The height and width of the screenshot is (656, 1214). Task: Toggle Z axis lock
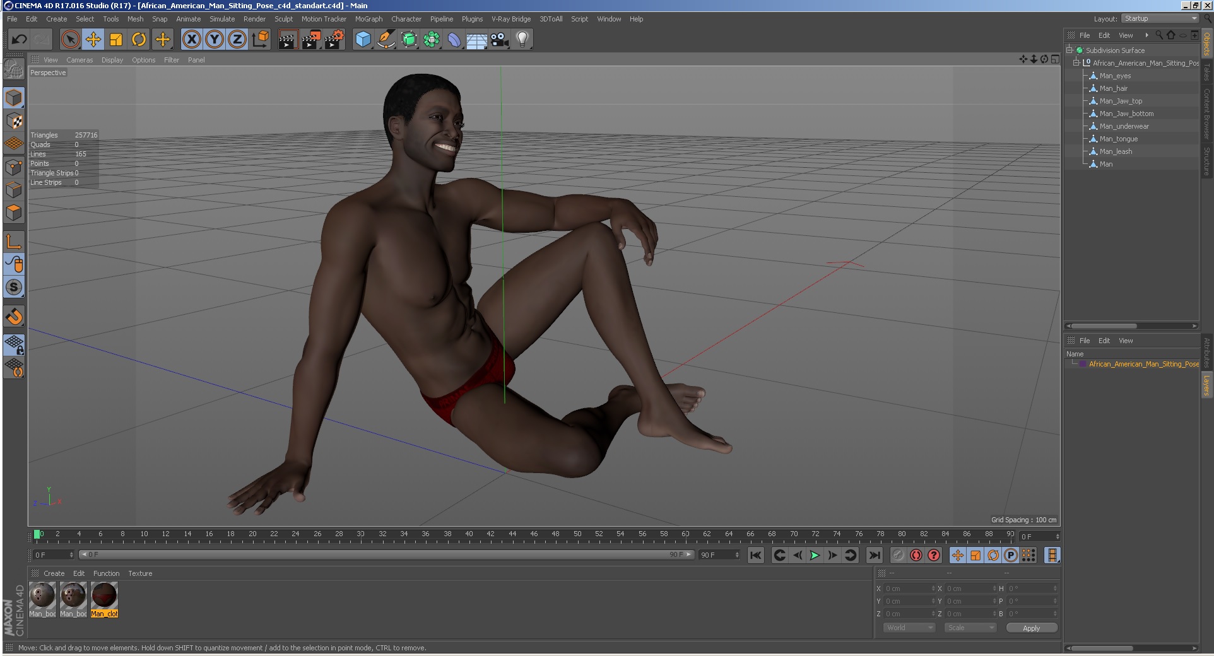[x=237, y=40]
